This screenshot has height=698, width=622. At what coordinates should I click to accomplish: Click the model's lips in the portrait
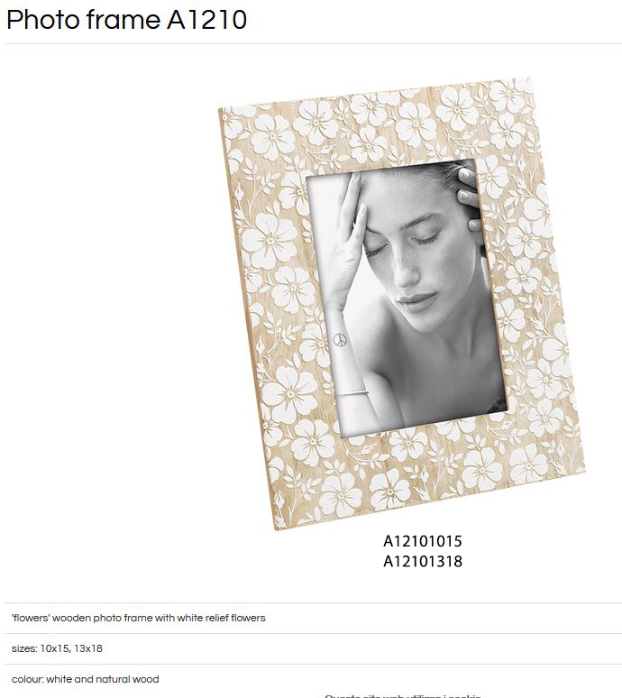[x=416, y=301]
